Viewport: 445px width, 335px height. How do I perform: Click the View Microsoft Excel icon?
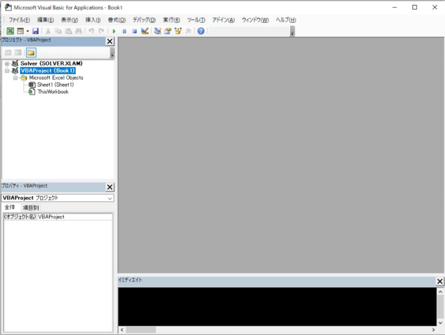(x=10, y=31)
